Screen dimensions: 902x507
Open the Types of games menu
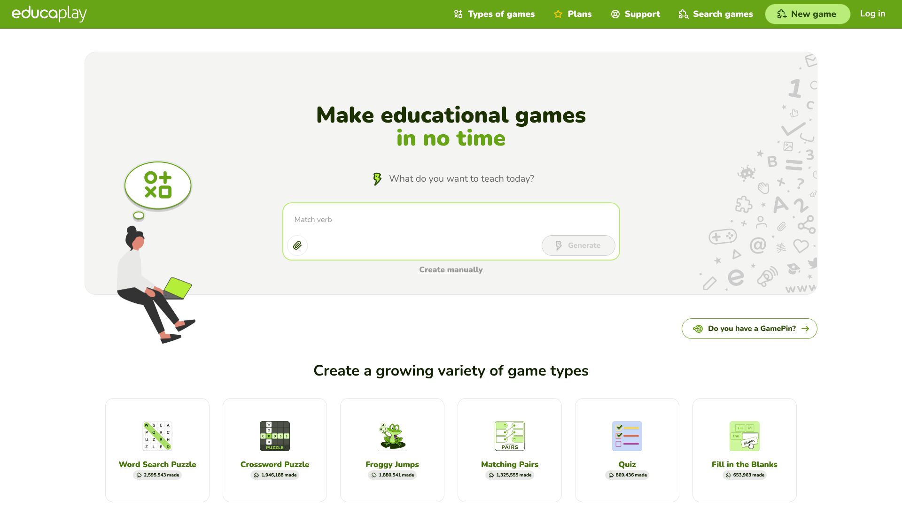coord(494,14)
